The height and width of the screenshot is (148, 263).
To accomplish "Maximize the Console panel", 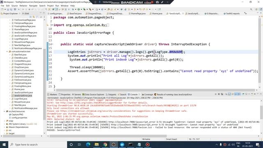I will (261, 94).
